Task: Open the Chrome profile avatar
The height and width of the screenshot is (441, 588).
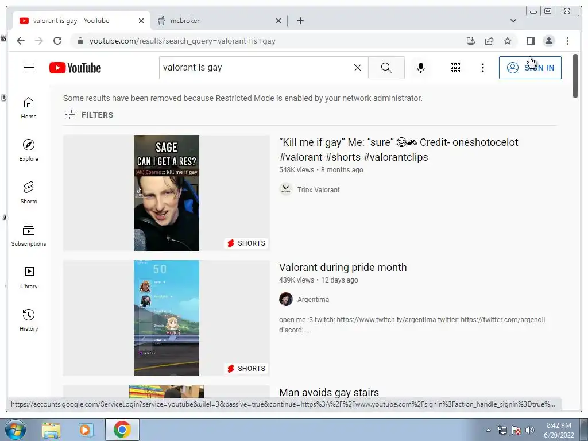Action: (548, 41)
